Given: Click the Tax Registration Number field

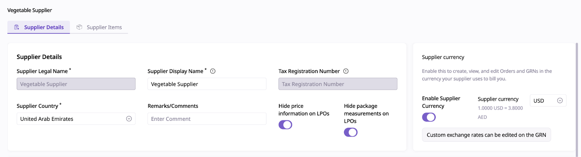Looking at the screenshot, I should tap(338, 84).
